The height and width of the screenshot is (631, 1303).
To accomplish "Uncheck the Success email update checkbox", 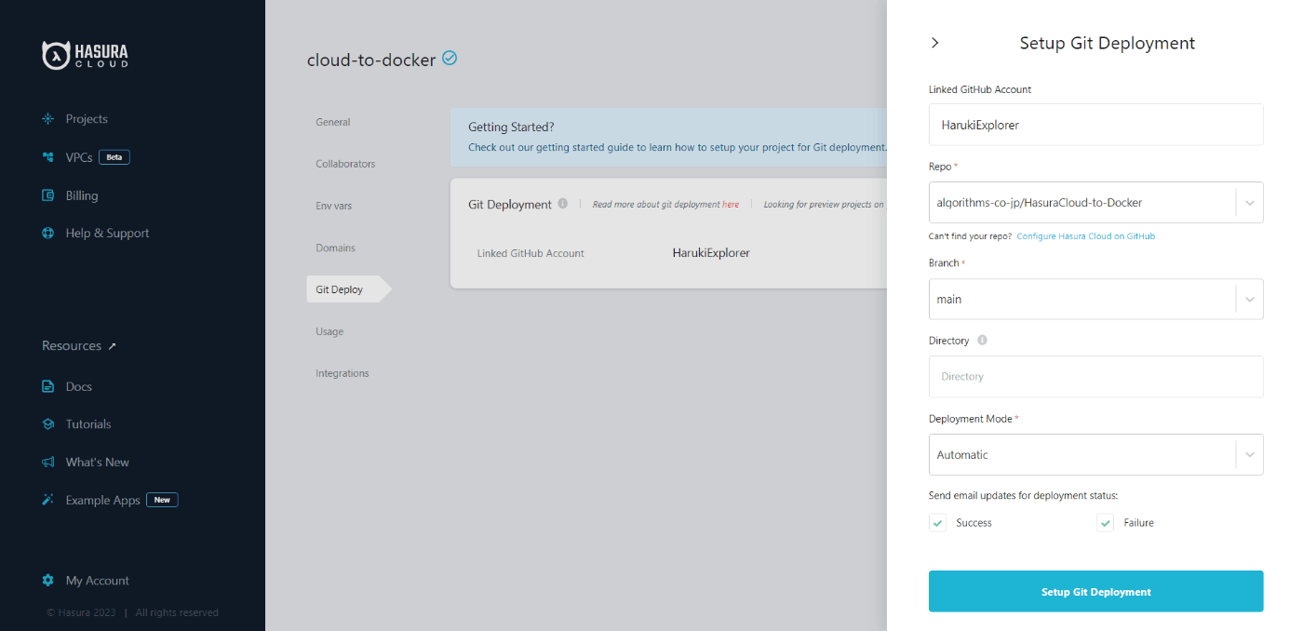I will click(x=938, y=523).
